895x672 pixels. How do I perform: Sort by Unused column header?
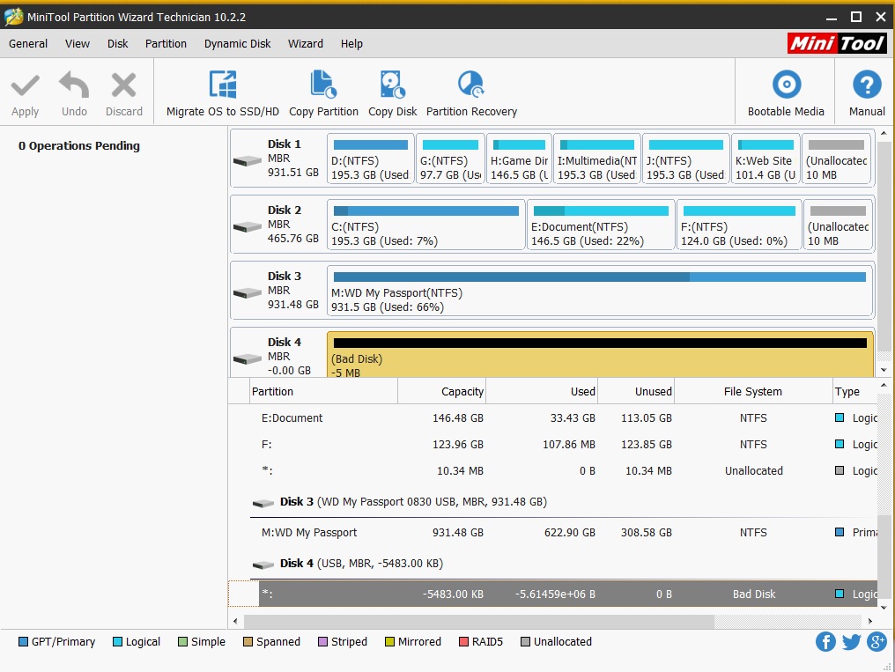tap(636, 391)
